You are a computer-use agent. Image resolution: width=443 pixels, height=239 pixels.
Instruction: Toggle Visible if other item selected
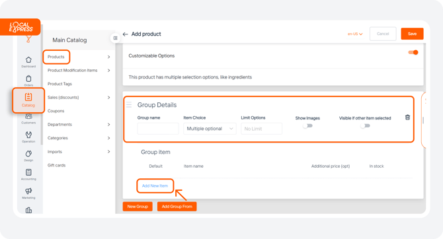pos(365,126)
